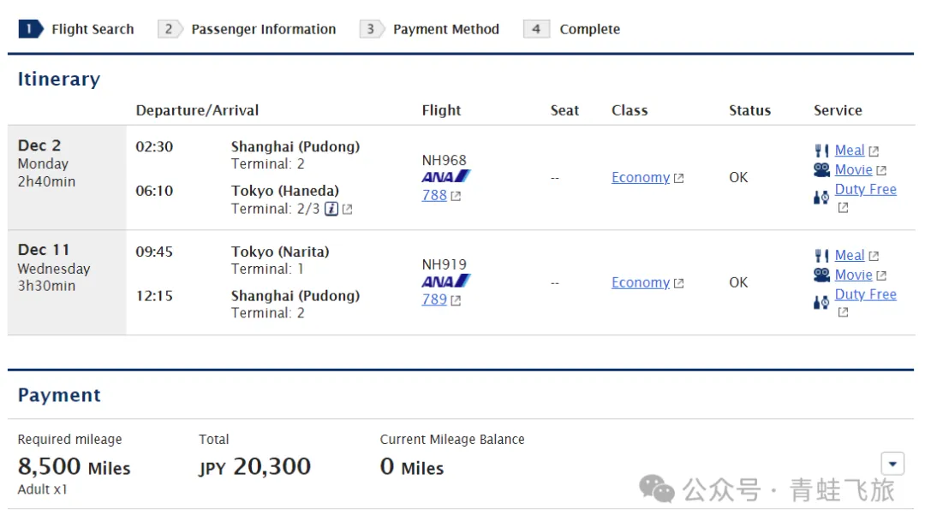Click the movie icon for flight NH968
The image size is (925, 527).
pos(821,170)
